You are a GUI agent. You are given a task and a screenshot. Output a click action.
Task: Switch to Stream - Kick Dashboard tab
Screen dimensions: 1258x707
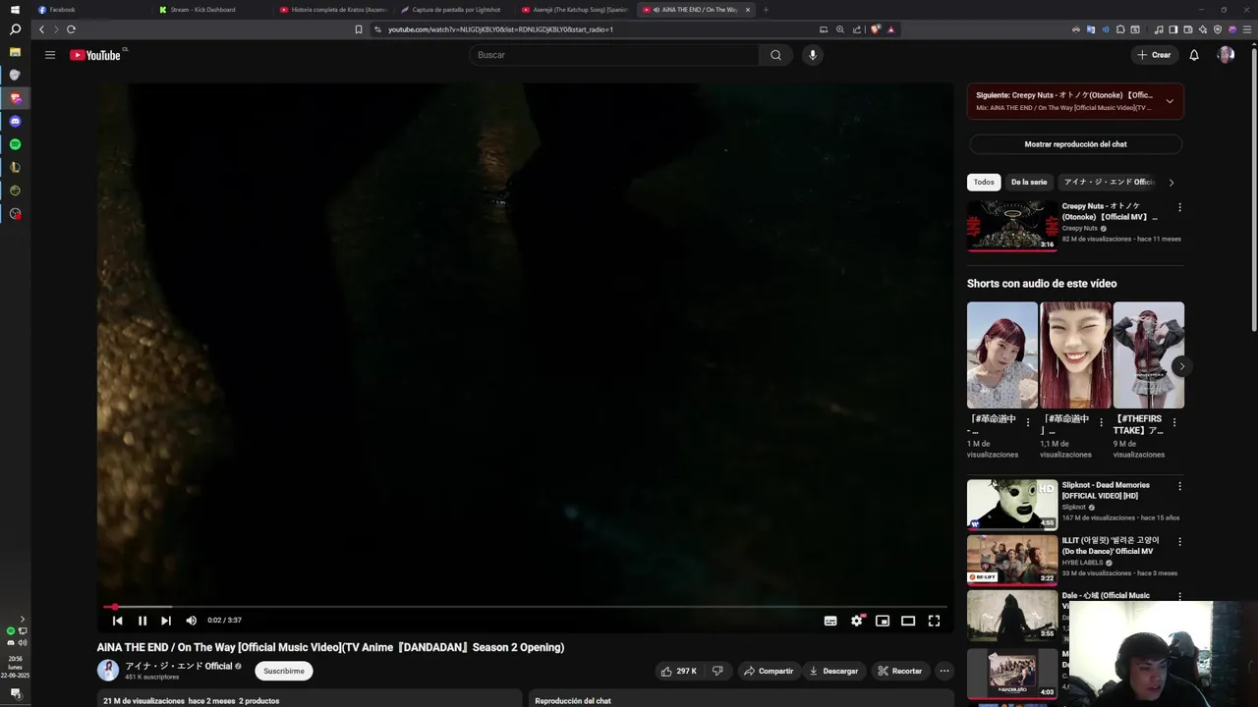tap(211, 10)
